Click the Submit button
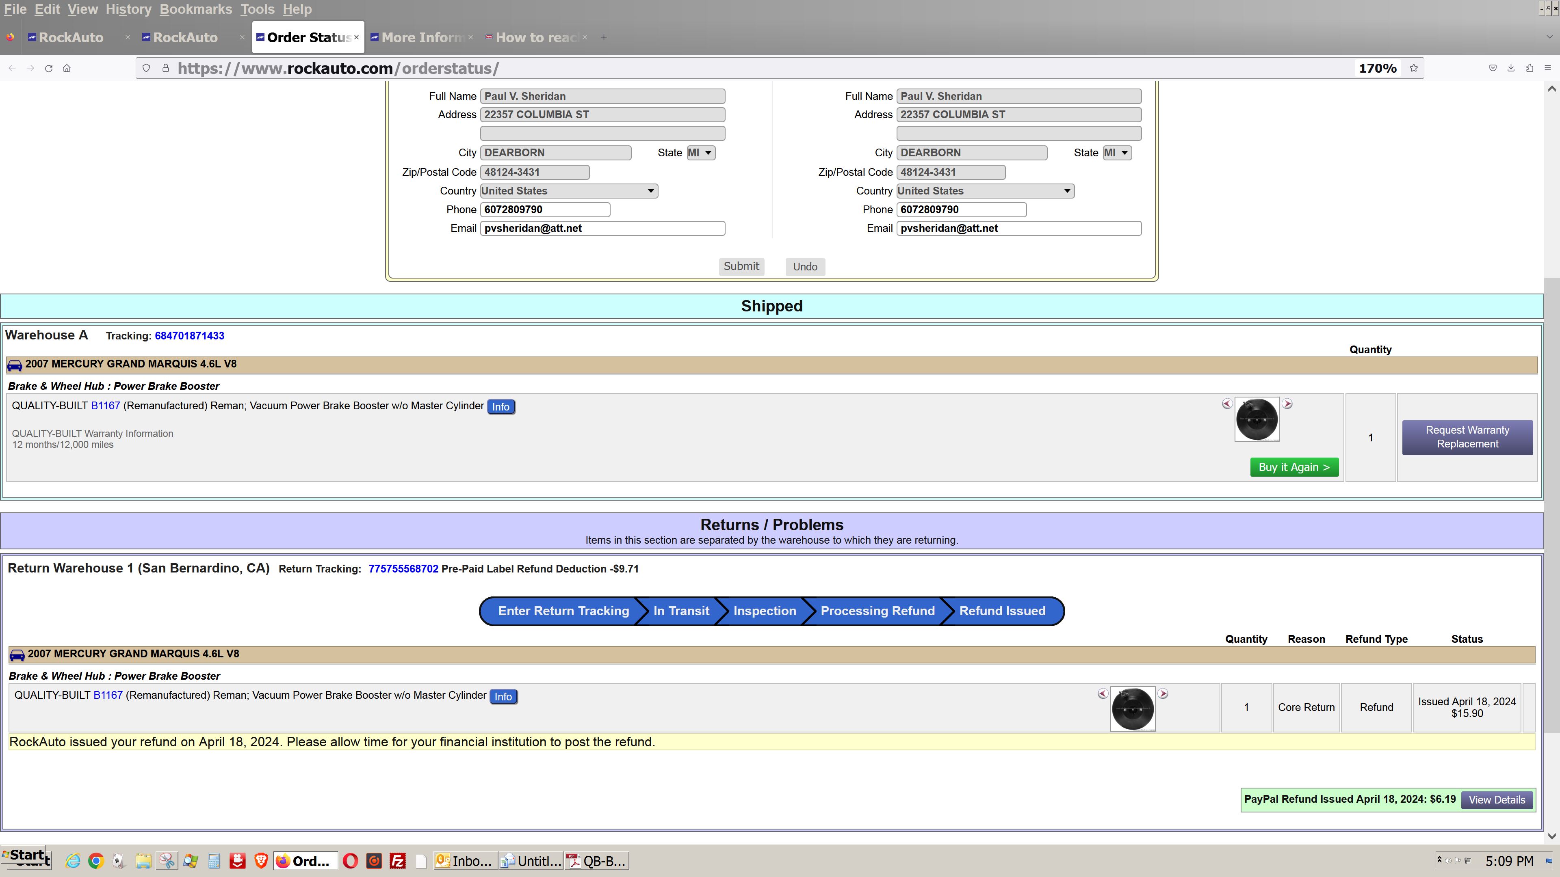Viewport: 1560px width, 877px height. tap(741, 267)
